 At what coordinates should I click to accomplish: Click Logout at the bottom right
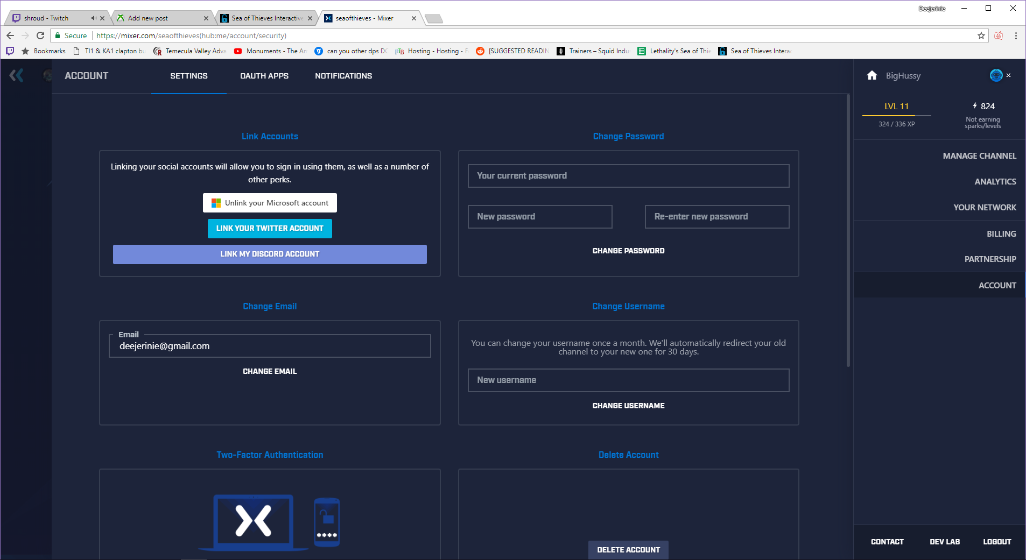click(996, 542)
